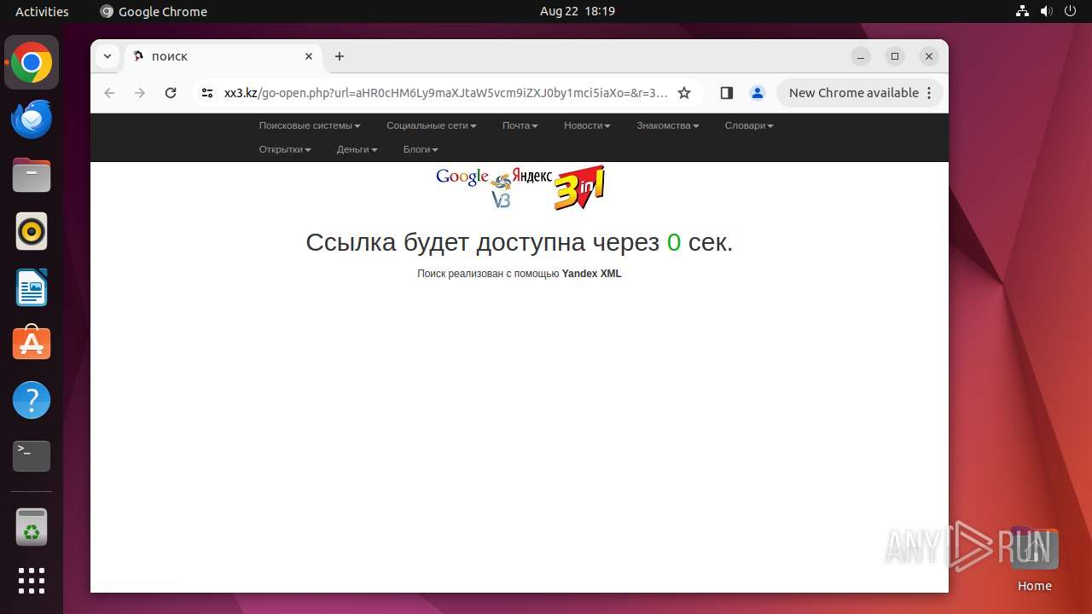
Task: Open the Files manager in the dock
Action: tap(32, 175)
